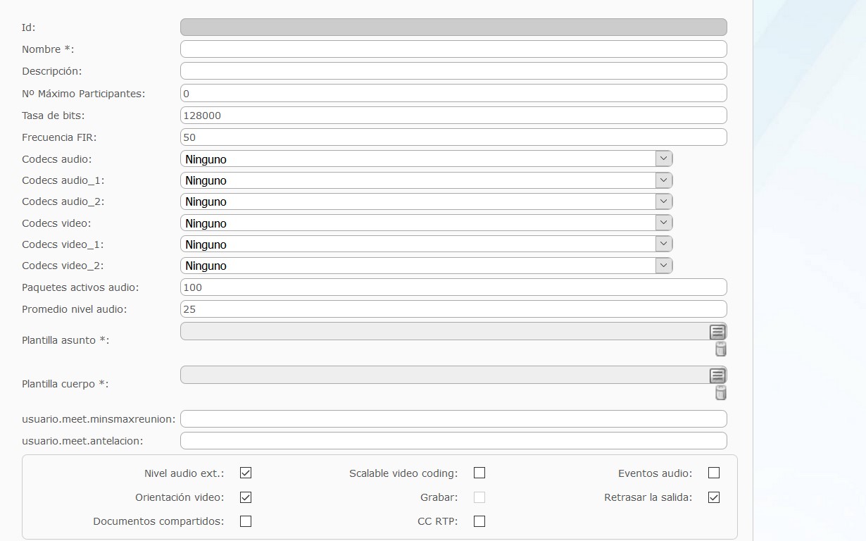Enable Scalable video coding checkbox

click(x=479, y=473)
